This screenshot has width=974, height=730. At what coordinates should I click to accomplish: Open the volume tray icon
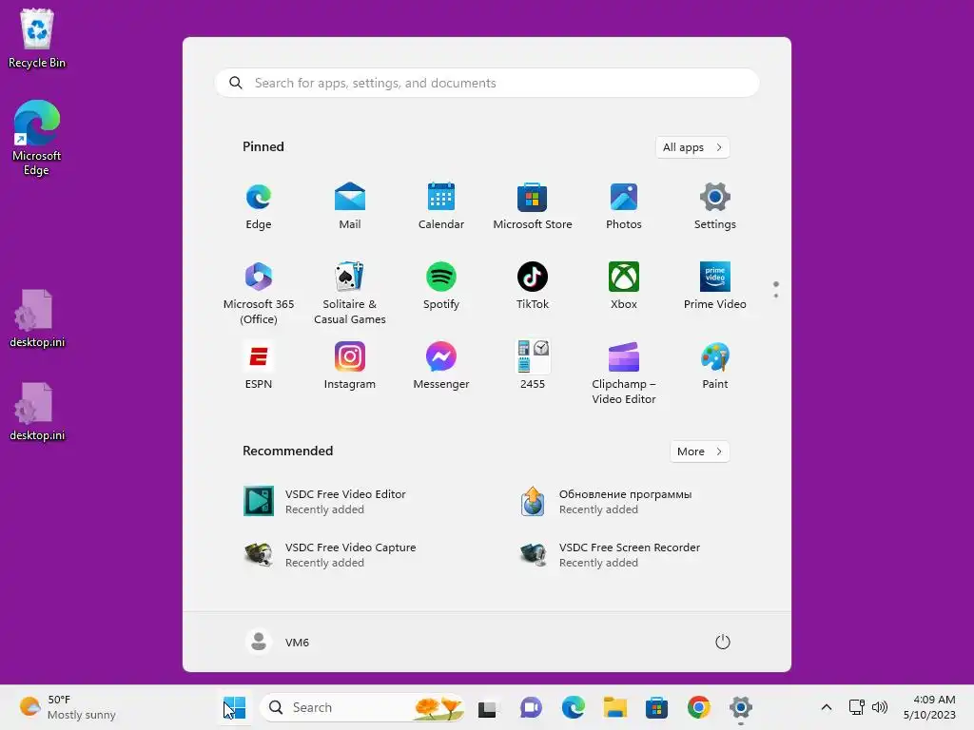coord(880,707)
